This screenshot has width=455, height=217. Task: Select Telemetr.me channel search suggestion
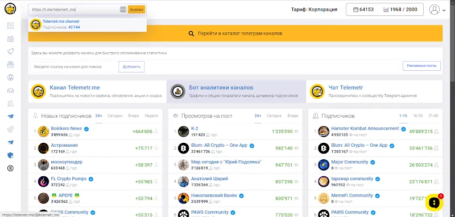[88, 24]
